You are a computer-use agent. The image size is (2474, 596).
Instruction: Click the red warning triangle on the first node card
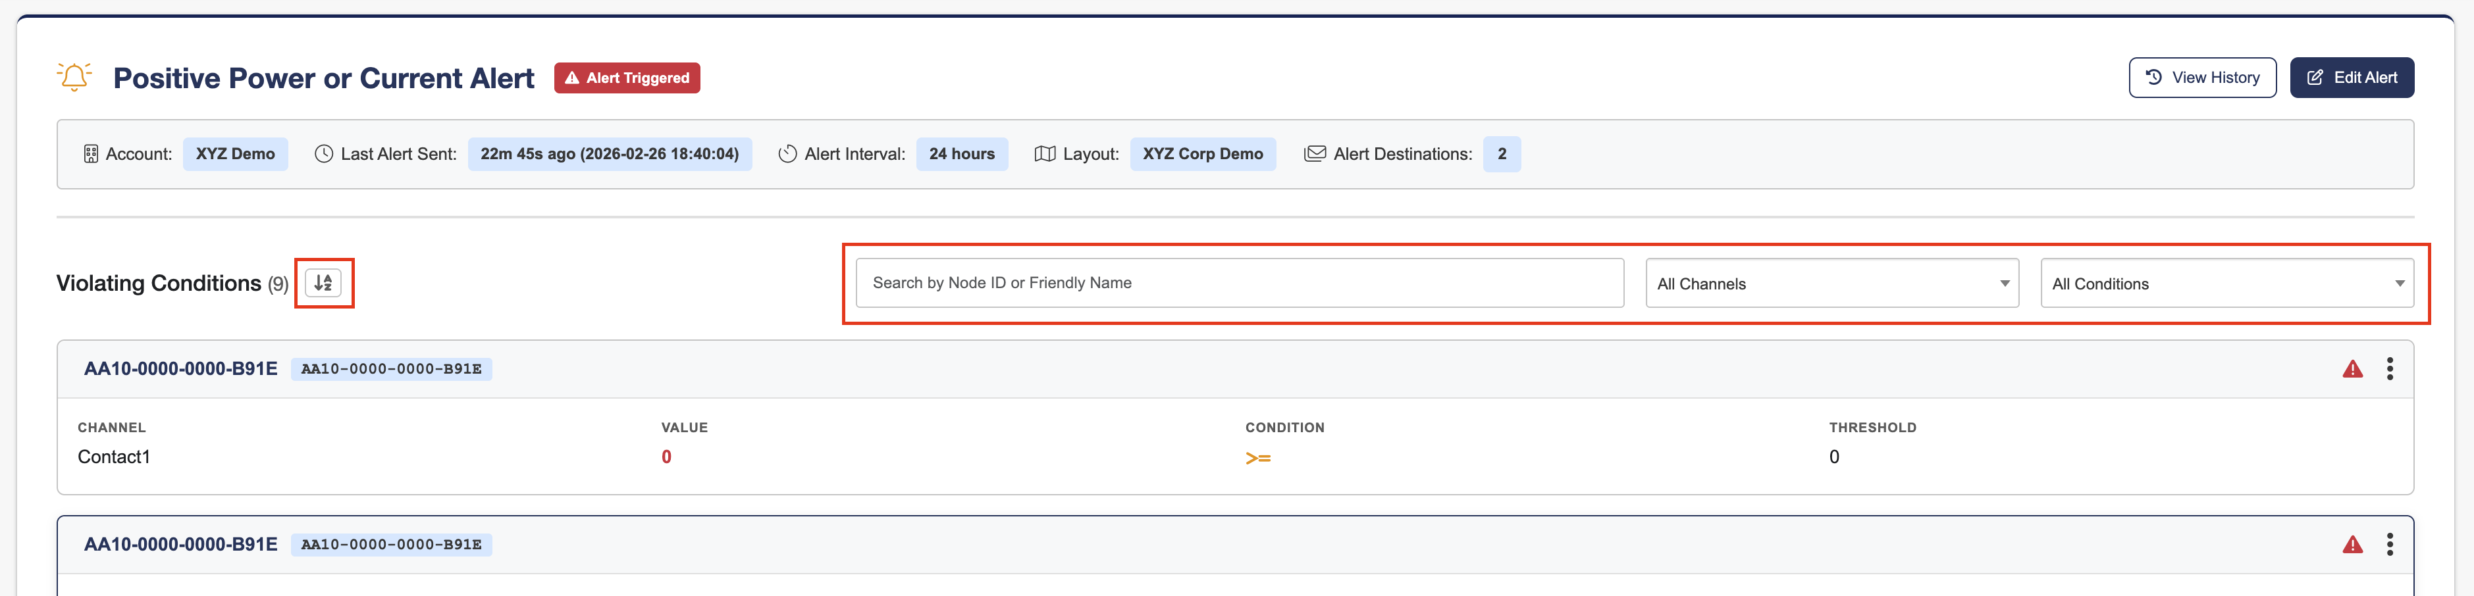pos(2353,368)
